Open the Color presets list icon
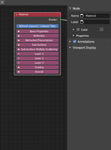Screen dimensions: 111x150 click(x=101, y=29)
